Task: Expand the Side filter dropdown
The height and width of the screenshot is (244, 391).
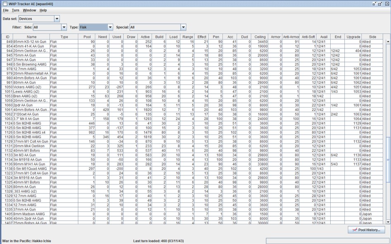Action: click(x=64, y=27)
